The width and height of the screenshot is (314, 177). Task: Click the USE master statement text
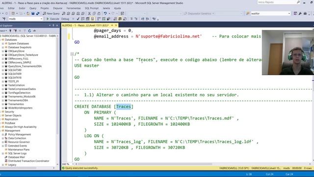pyautogui.click(x=86, y=65)
